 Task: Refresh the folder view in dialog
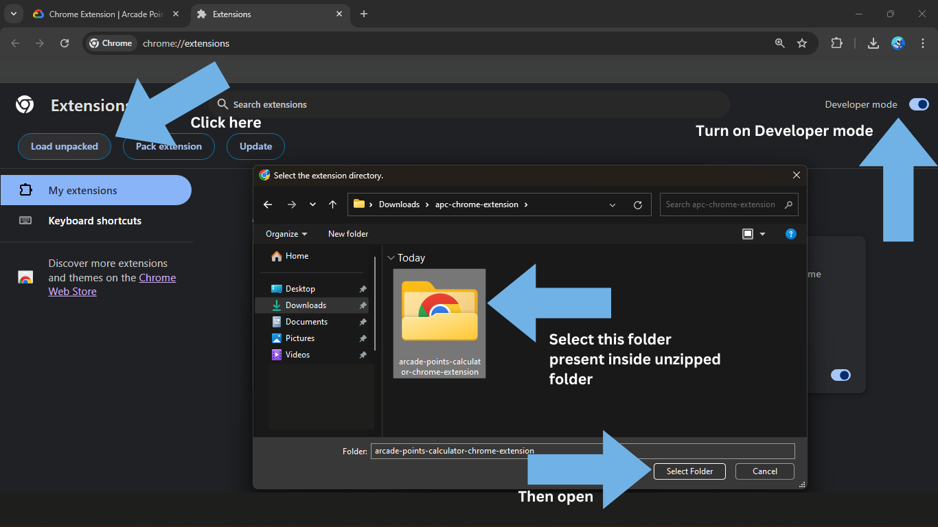click(638, 204)
